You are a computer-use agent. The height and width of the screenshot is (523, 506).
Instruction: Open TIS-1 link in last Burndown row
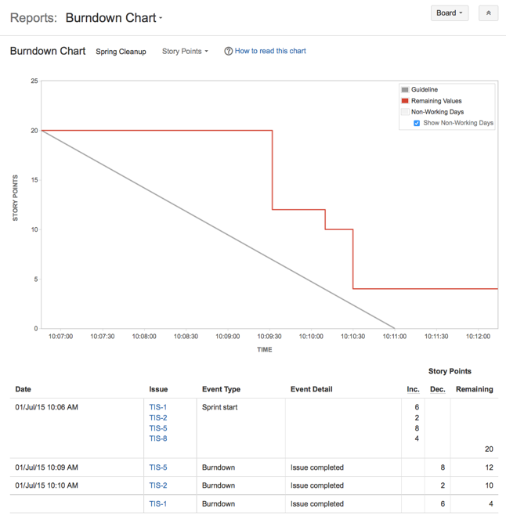(157, 503)
